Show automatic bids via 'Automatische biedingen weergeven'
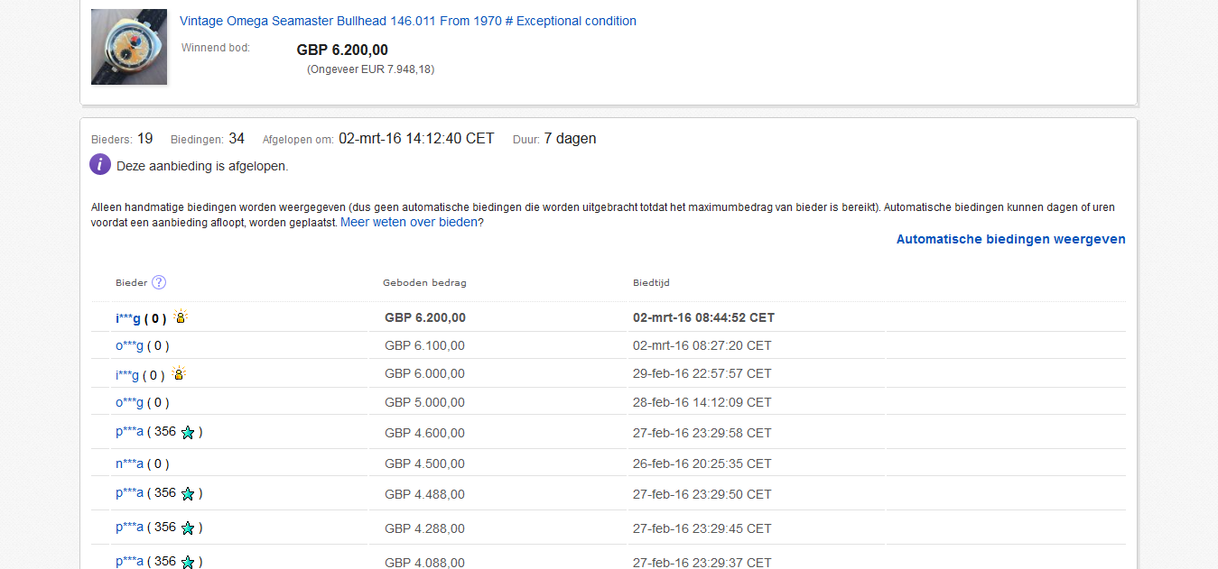This screenshot has width=1218, height=569. 1010,239
